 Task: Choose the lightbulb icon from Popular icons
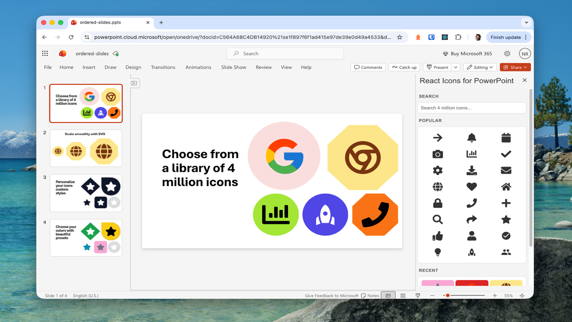437,252
